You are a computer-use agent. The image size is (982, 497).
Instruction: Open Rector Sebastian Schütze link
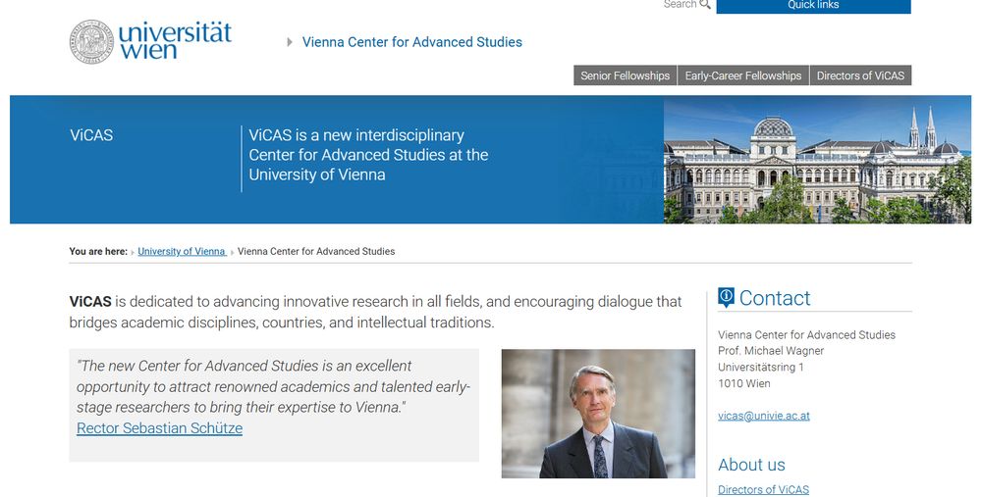(160, 428)
